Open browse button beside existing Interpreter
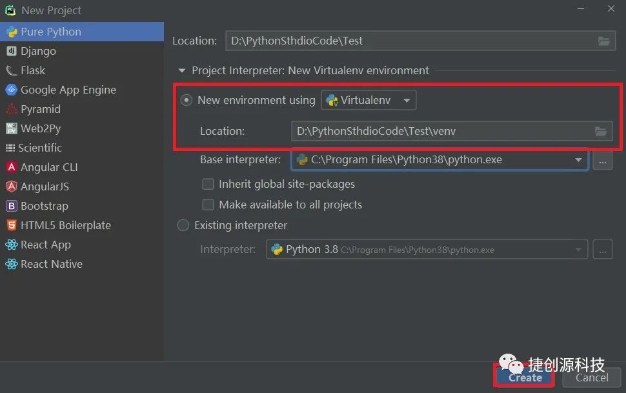626x393 pixels. point(603,250)
